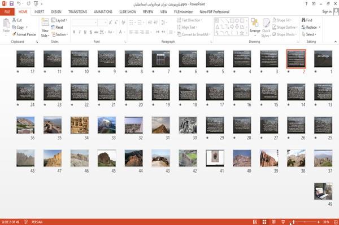Click the Replace button
This screenshot has height=225, width=339.
(309, 27)
